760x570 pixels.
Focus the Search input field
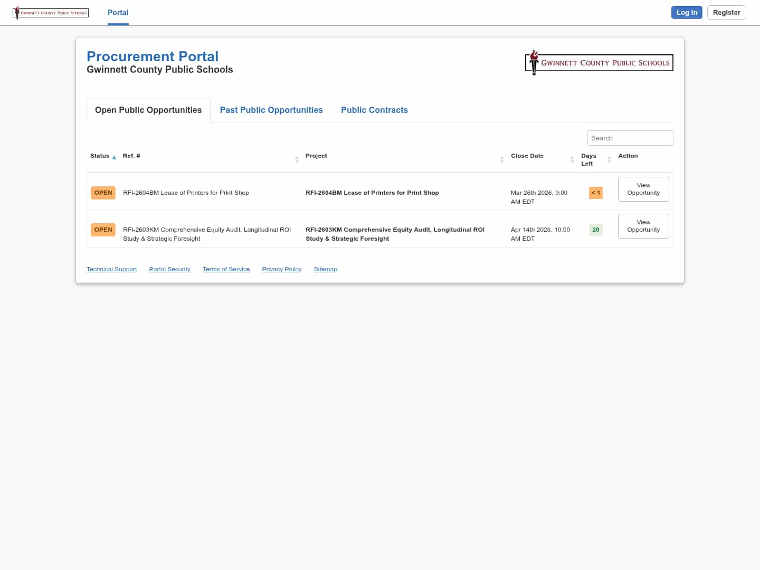pyautogui.click(x=630, y=138)
